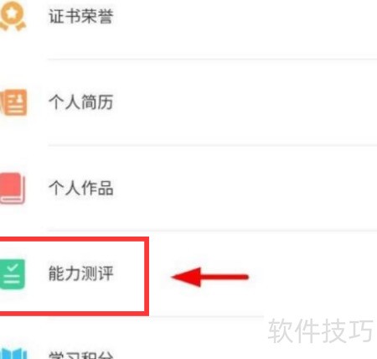Tap the blue open-book icon at bottom
The width and height of the screenshot is (377, 359).
(x=13, y=353)
